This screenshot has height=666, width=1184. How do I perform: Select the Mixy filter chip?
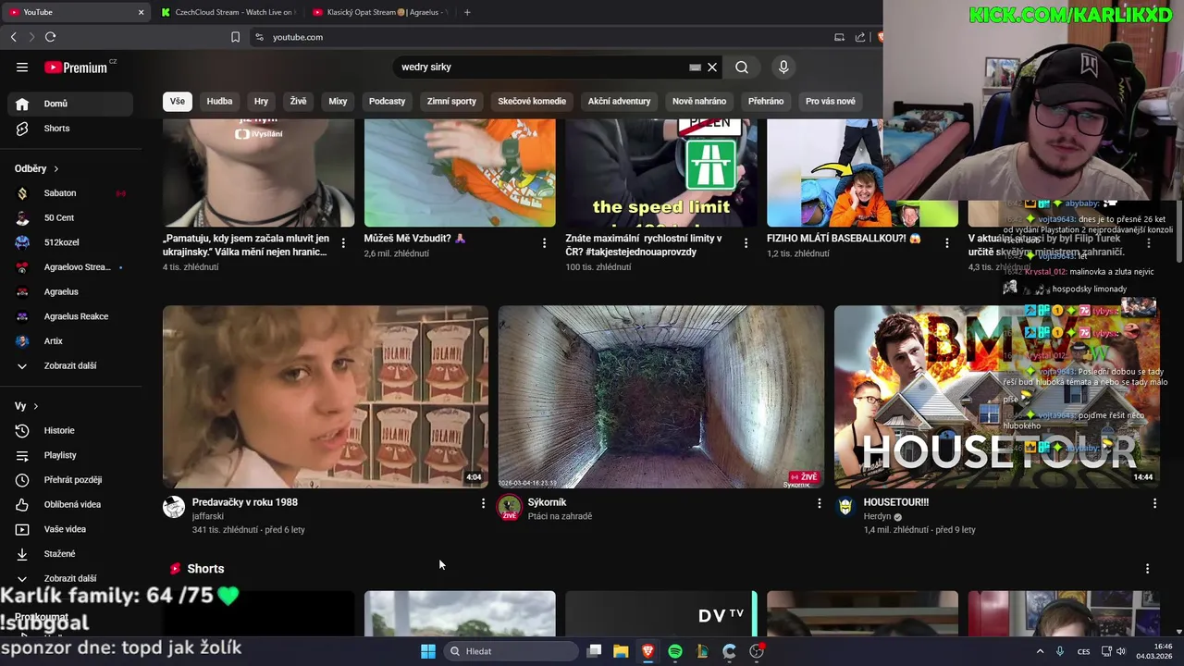(x=338, y=101)
